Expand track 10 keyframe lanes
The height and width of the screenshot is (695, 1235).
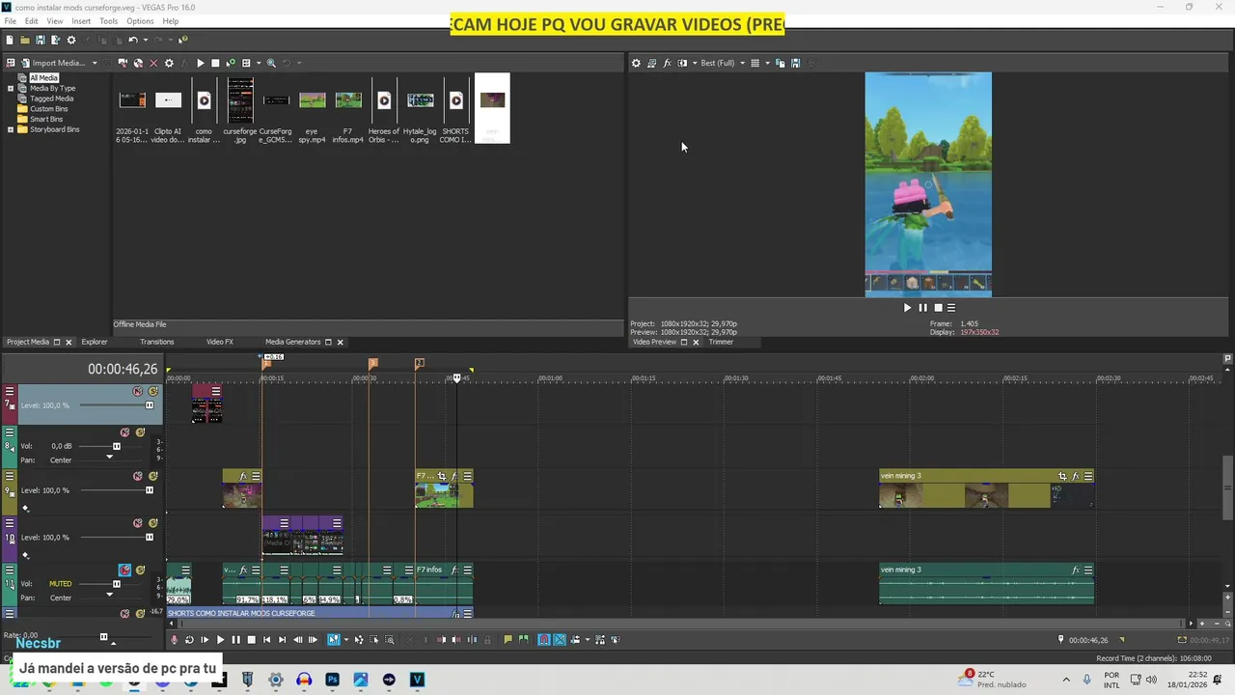click(x=26, y=555)
